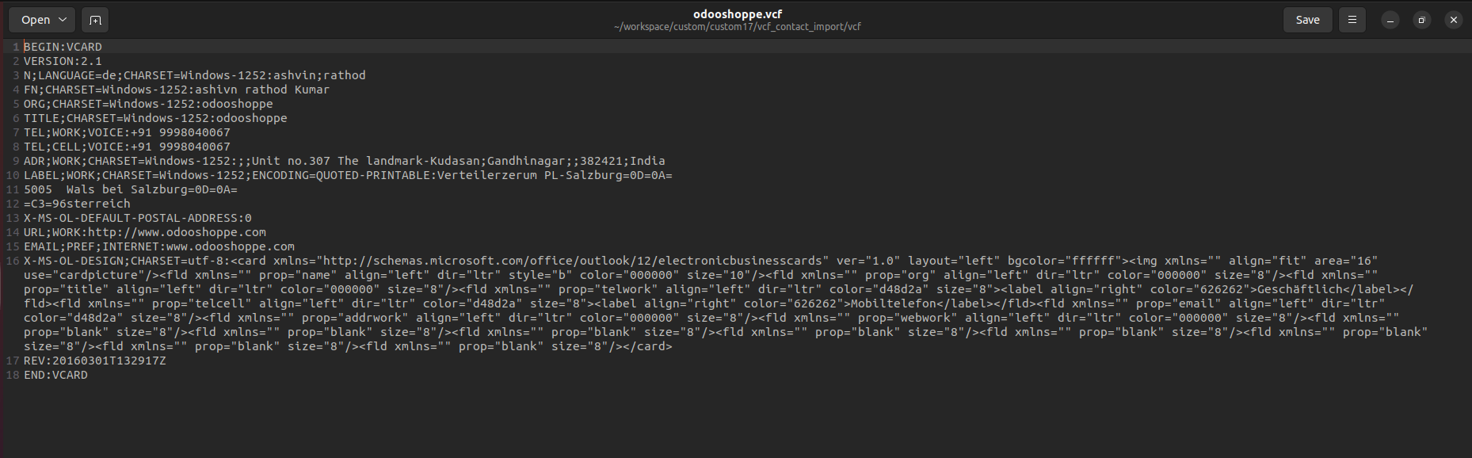Click the file path subtitle in header
The height and width of the screenshot is (458, 1472).
pyautogui.click(x=737, y=26)
